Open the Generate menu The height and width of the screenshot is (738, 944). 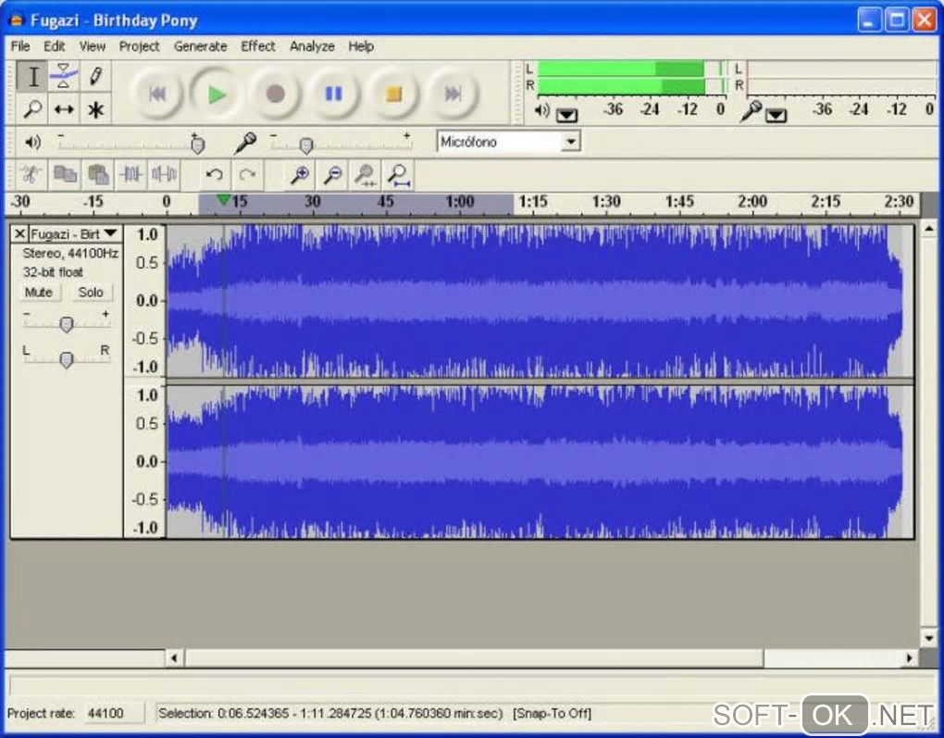pos(200,45)
